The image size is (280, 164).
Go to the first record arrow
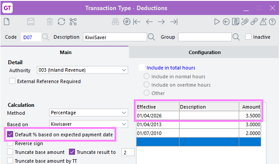coord(137,22)
